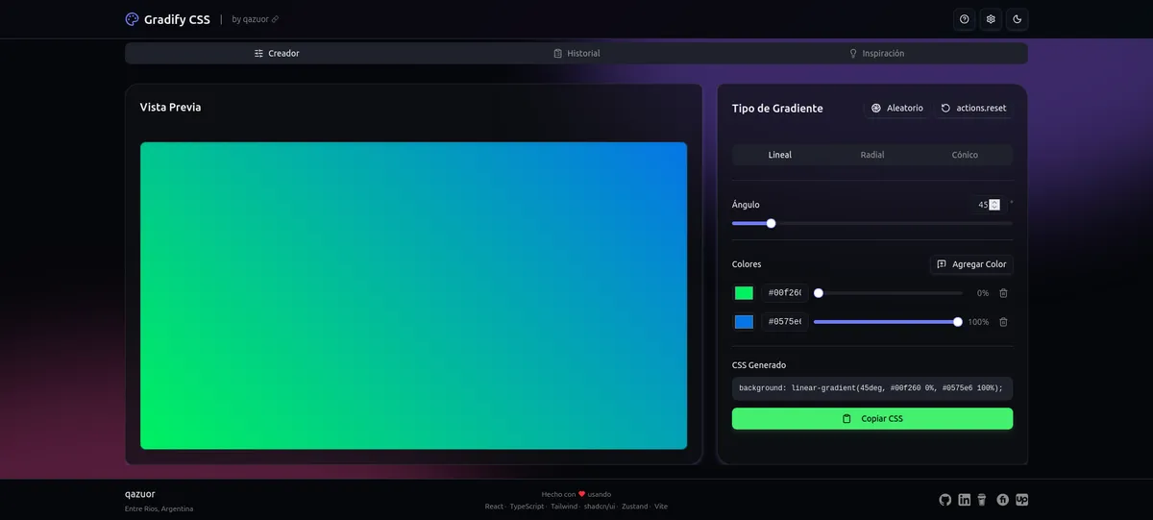Screen dimensions: 1153x520
Task: Click the Colores label
Action: [747, 264]
